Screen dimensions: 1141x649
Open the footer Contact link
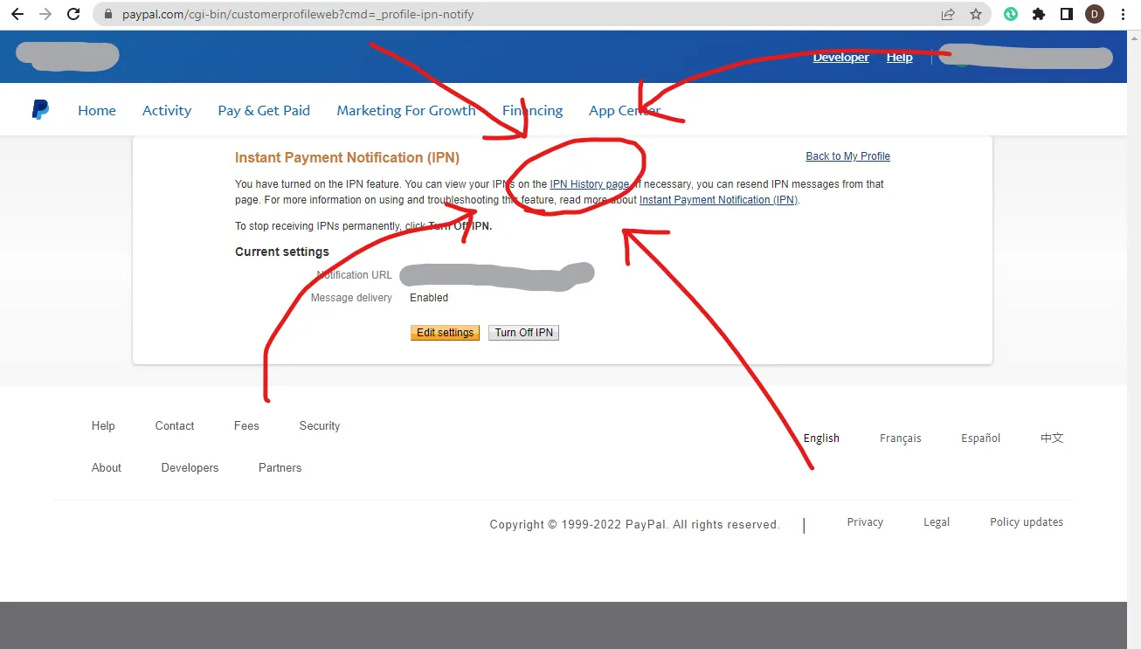tap(175, 426)
